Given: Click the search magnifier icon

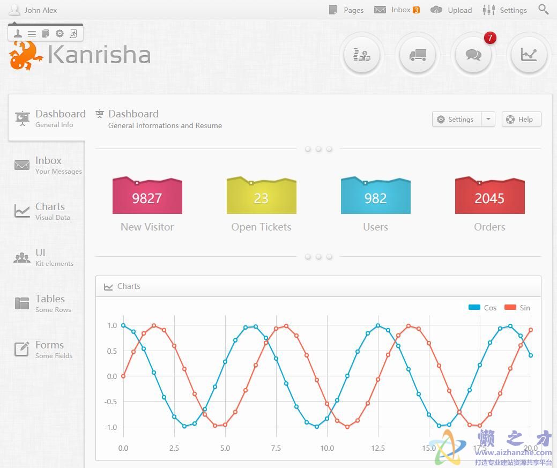Looking at the screenshot, I should point(543,10).
